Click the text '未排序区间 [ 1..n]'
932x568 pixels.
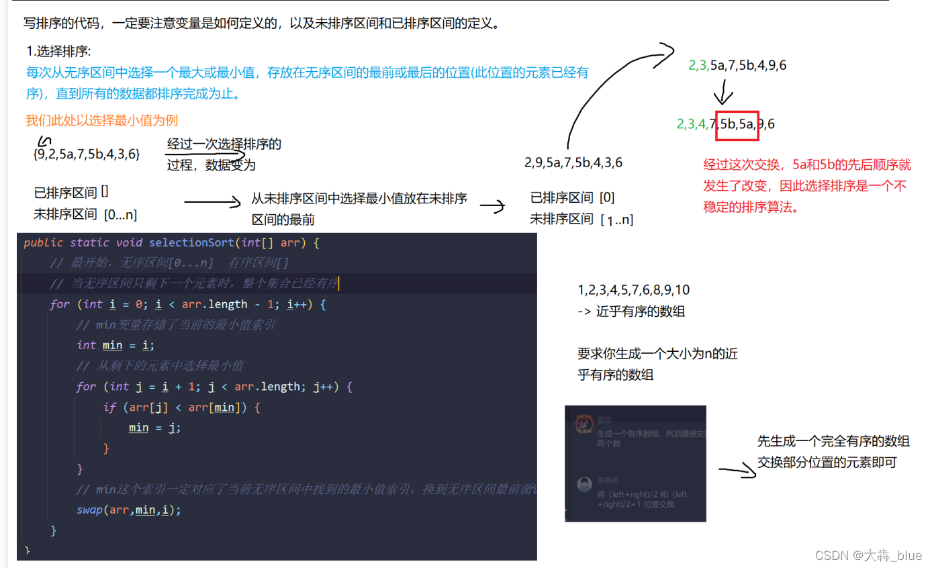pos(581,219)
